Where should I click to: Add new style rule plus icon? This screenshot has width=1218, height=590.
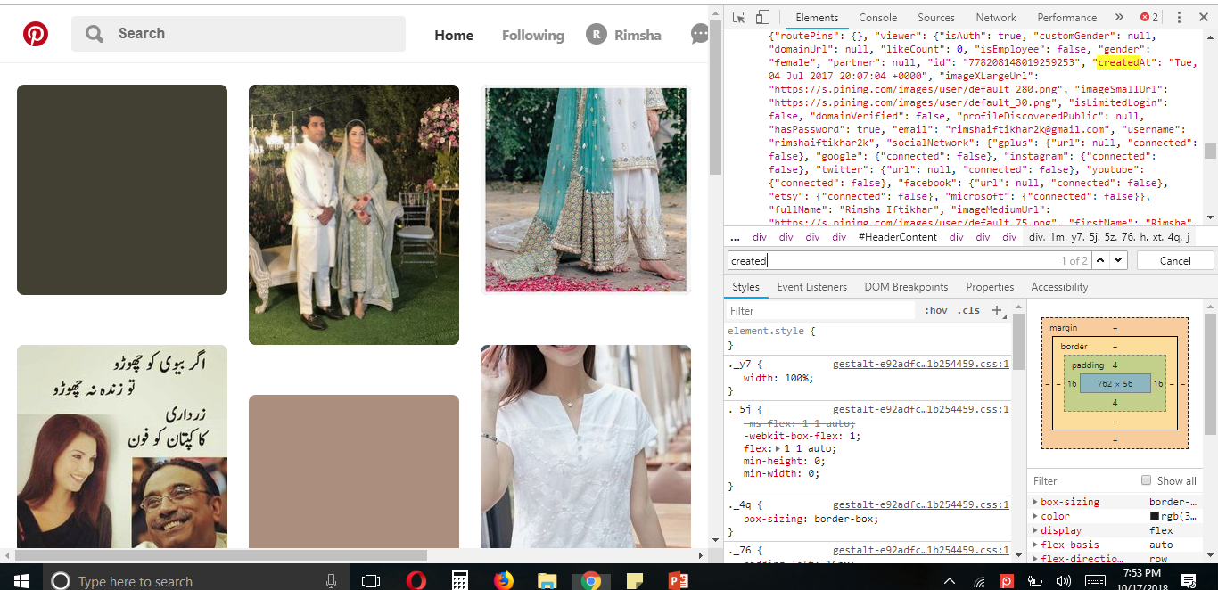[997, 310]
